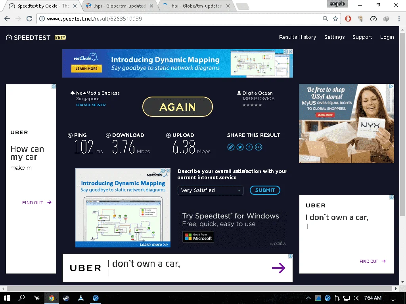Click LEARN MORE on NetBrain banner
The width and height of the screenshot is (406, 304).
(x=86, y=69)
